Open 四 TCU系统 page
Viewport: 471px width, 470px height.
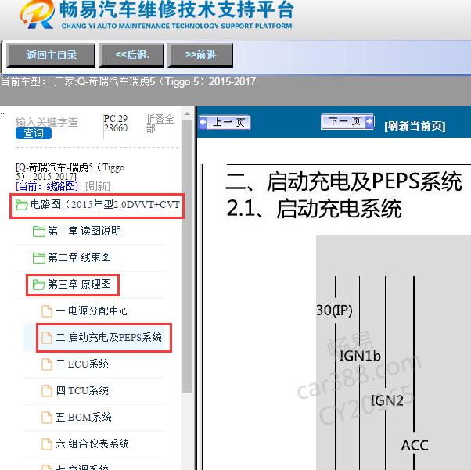click(x=82, y=390)
